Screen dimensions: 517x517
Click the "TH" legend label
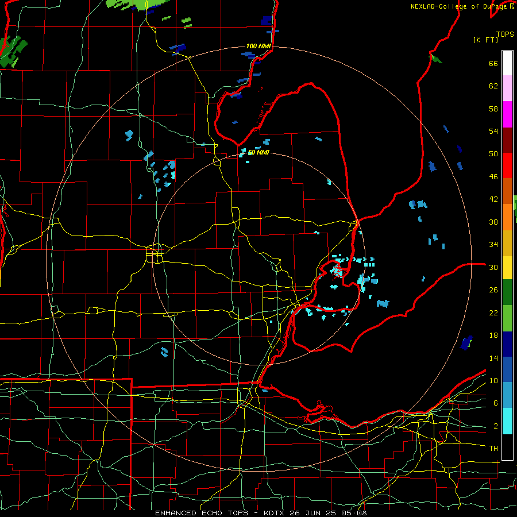click(x=493, y=449)
